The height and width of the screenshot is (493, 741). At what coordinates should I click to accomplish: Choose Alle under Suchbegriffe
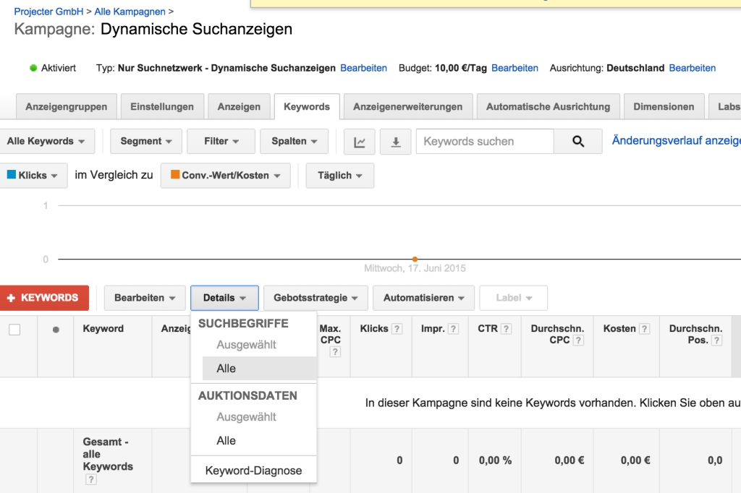tap(260, 369)
